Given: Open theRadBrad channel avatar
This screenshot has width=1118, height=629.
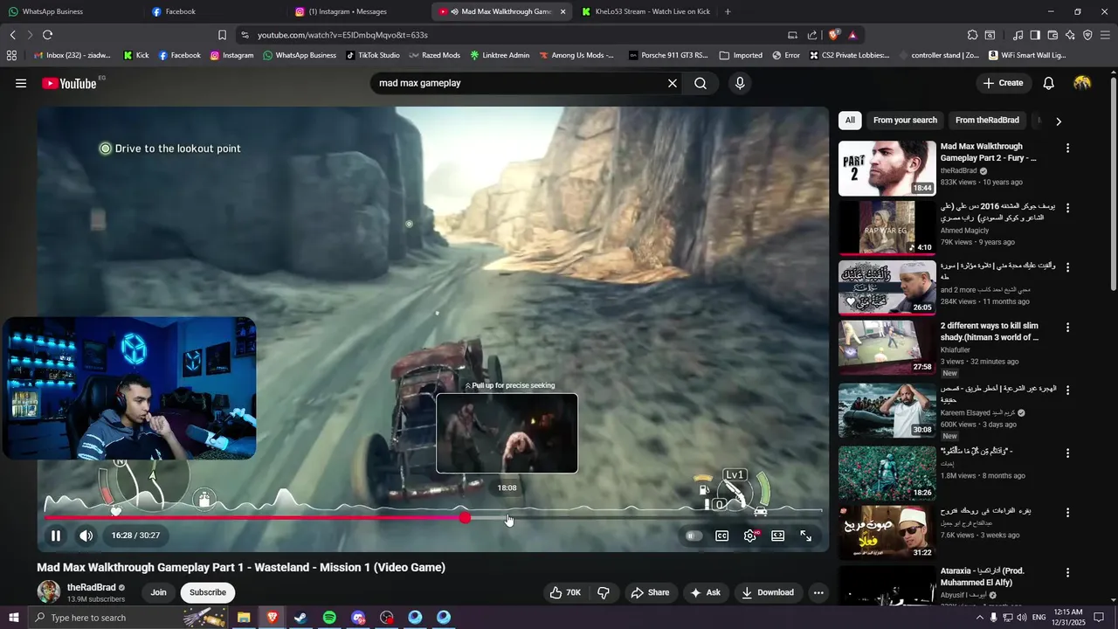Looking at the screenshot, I should (49, 591).
